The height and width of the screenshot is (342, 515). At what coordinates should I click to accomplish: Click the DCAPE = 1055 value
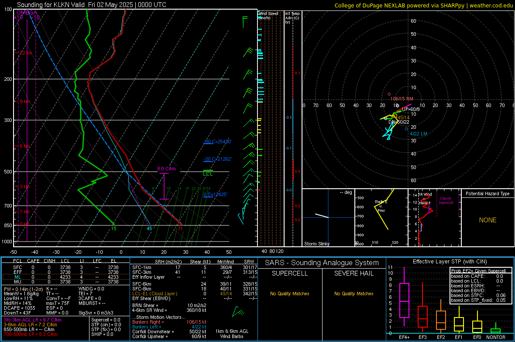[x=19, y=308]
